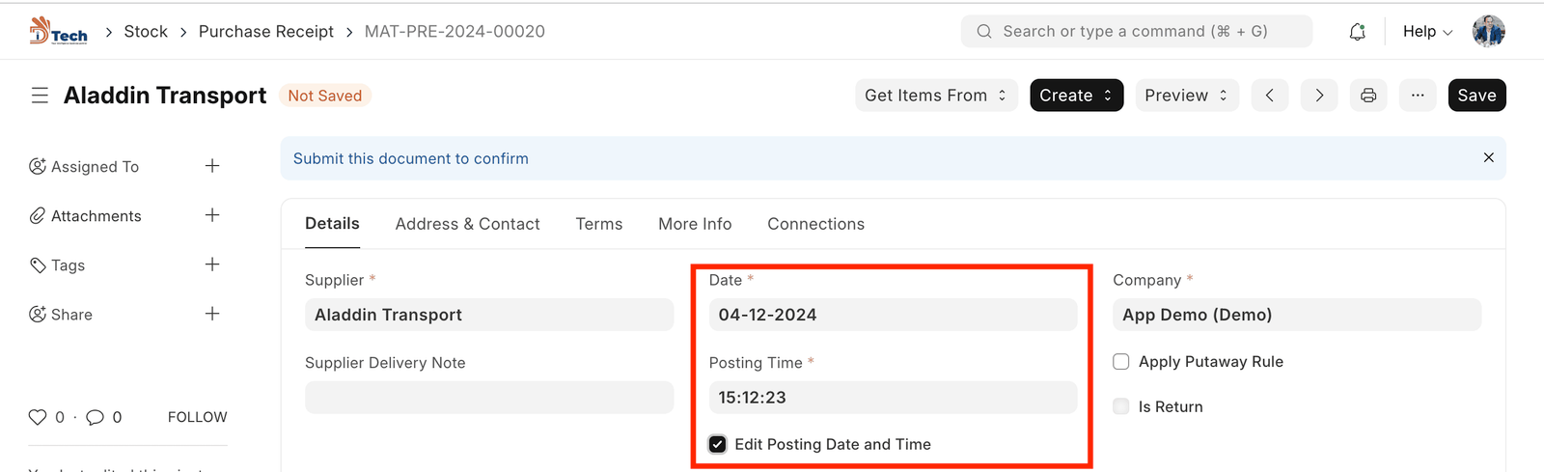Click the printer icon in the toolbar
Viewport: 1544px width, 472px height.
pyautogui.click(x=1367, y=96)
